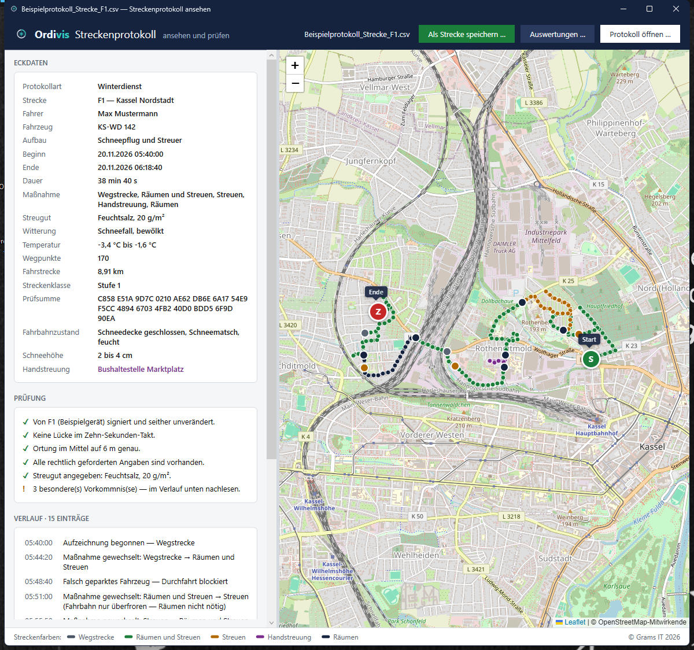Click Protokoll öffnen button
The height and width of the screenshot is (650, 694).
click(640, 34)
